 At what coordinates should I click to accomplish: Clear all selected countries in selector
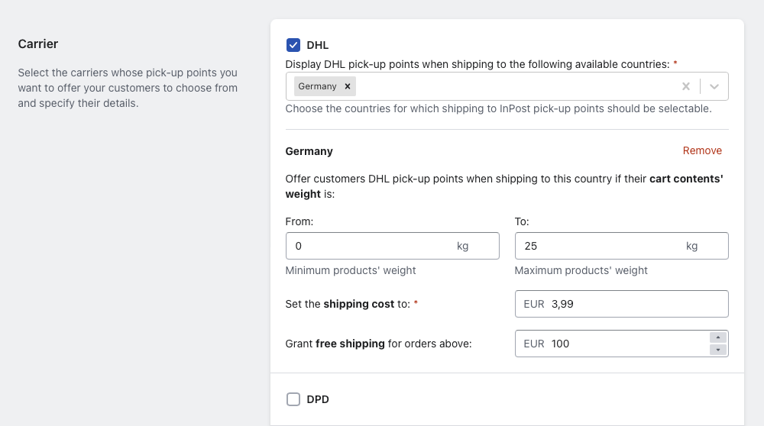685,86
